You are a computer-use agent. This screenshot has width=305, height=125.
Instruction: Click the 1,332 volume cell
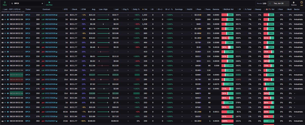[144, 15]
